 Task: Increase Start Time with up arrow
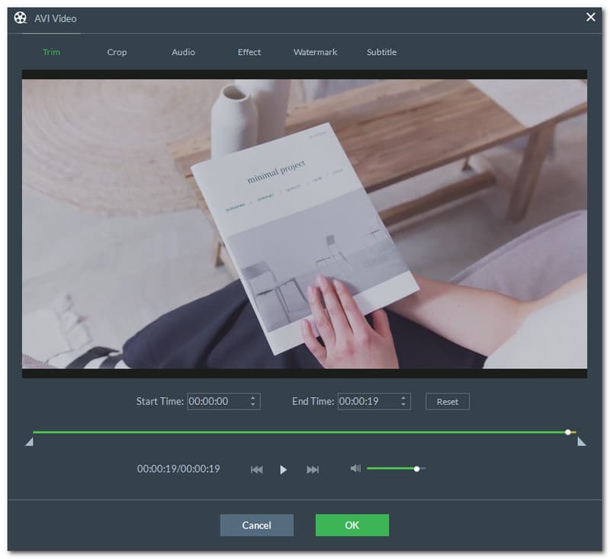(253, 398)
